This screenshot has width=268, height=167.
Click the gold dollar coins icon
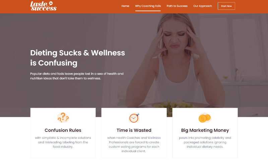click(x=205, y=118)
